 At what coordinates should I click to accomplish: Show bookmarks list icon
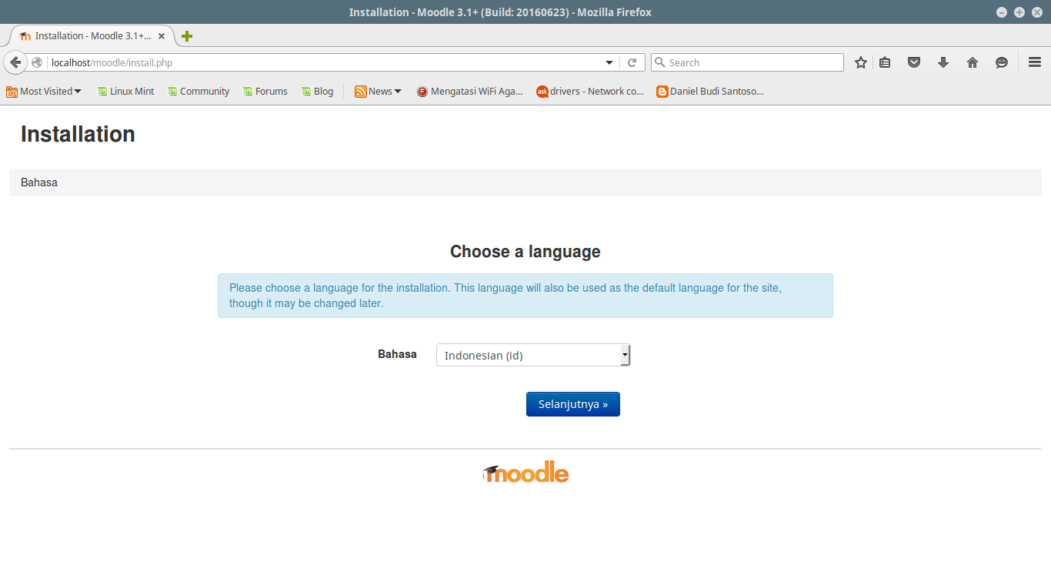click(x=885, y=62)
